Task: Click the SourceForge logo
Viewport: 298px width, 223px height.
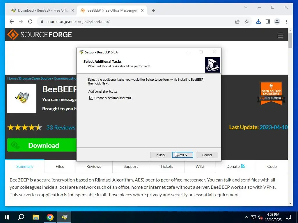Action: (40, 35)
